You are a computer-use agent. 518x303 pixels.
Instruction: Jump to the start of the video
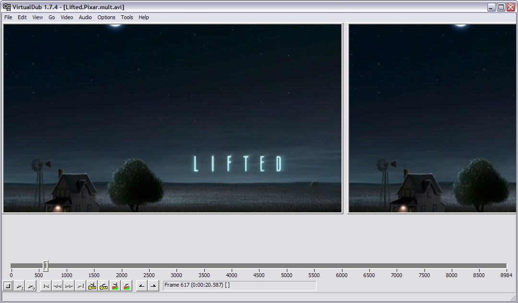tap(46, 286)
